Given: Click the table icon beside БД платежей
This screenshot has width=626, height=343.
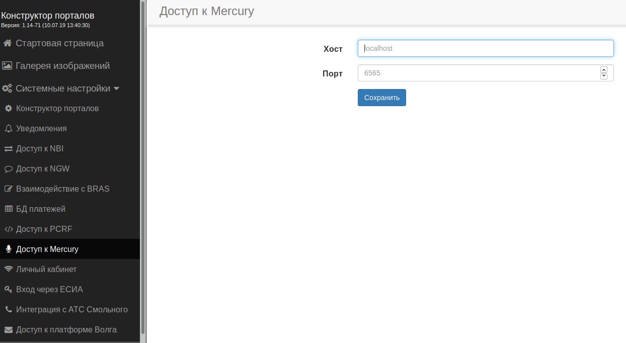Looking at the screenshot, I should pyautogui.click(x=8, y=209).
